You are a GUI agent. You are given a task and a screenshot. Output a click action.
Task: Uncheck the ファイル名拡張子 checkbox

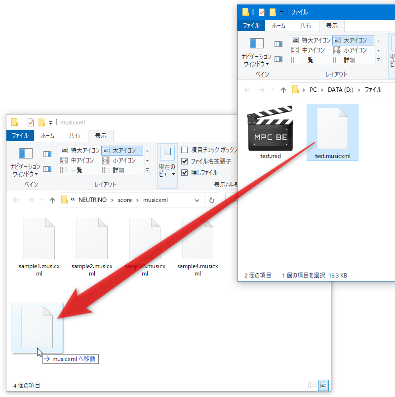(185, 161)
